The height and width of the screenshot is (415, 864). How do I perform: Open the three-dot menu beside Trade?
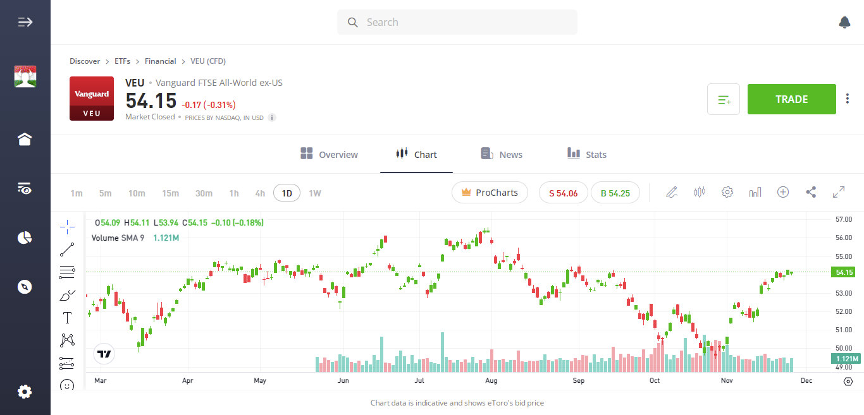pos(847,99)
